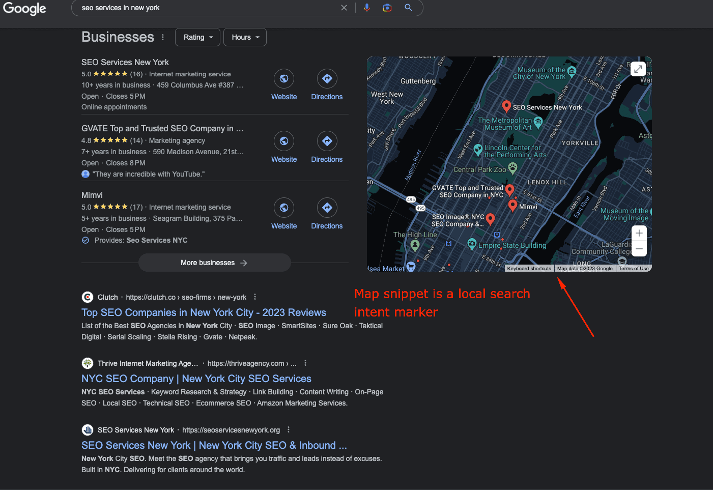Screen dimensions: 713x490
Task: Click SEO Services New York map pin
Action: click(x=506, y=106)
